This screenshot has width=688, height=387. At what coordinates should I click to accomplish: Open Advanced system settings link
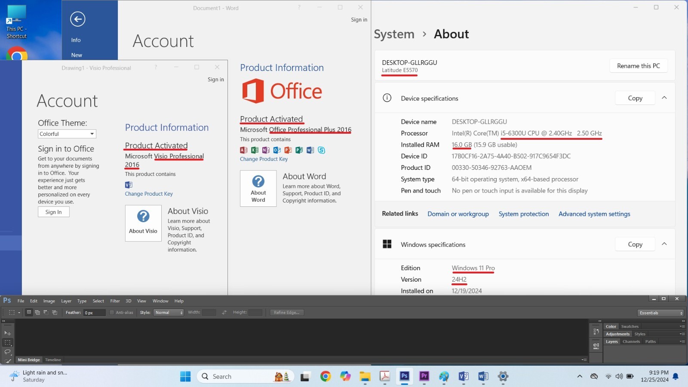[594, 214]
